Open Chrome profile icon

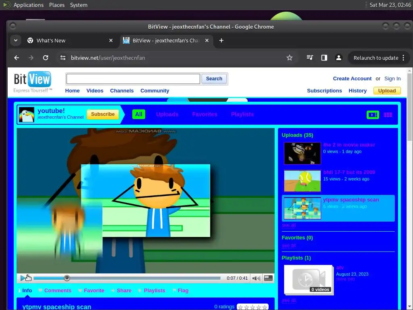pyautogui.click(x=339, y=58)
